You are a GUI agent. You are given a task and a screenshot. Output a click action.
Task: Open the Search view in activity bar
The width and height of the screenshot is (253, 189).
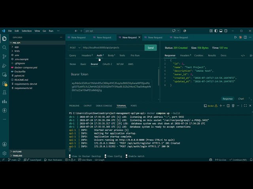click(x=4, y=47)
